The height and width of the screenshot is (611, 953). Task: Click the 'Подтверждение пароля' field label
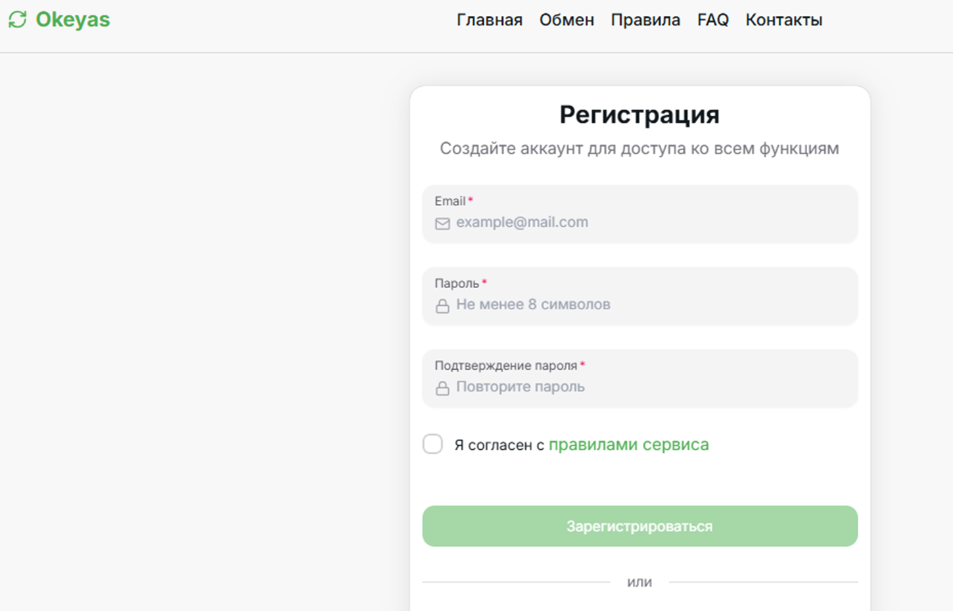click(506, 366)
